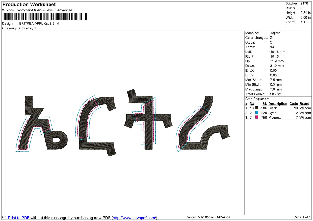Click the 'Cyan' description in stop sequence

click(x=272, y=113)
